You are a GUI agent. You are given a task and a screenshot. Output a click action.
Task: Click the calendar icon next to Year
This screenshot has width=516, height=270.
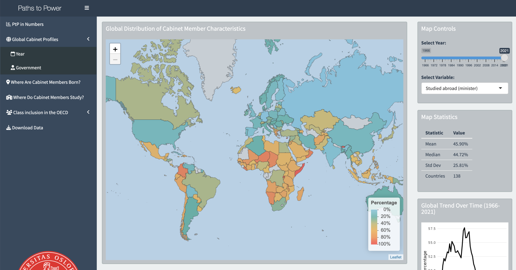pyautogui.click(x=13, y=54)
